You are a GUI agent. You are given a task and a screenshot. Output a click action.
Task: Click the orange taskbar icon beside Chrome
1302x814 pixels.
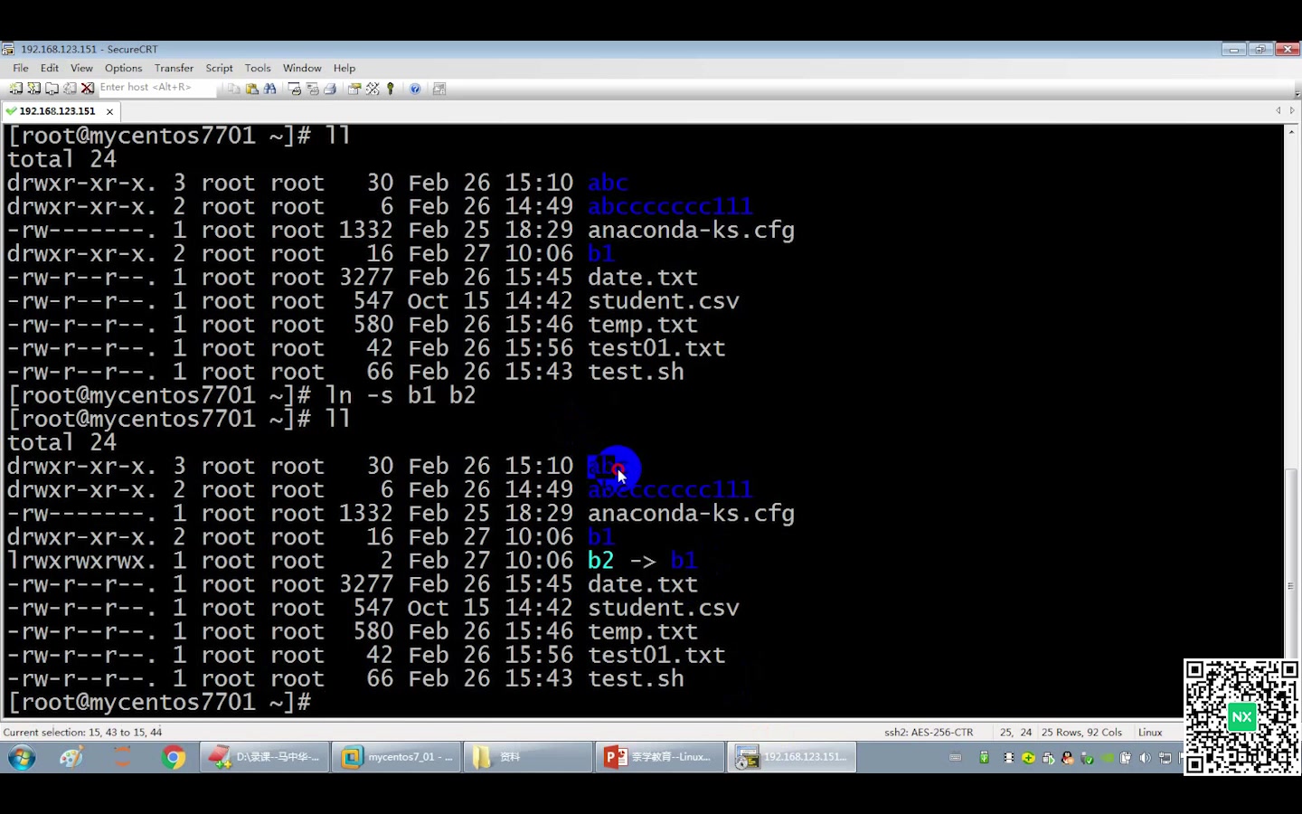[x=123, y=757]
